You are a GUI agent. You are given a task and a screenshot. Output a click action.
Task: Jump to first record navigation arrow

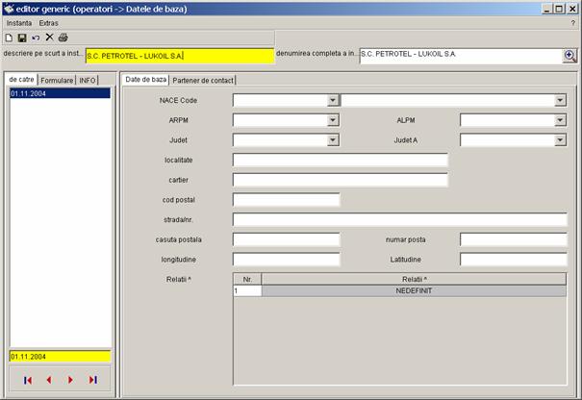(28, 380)
